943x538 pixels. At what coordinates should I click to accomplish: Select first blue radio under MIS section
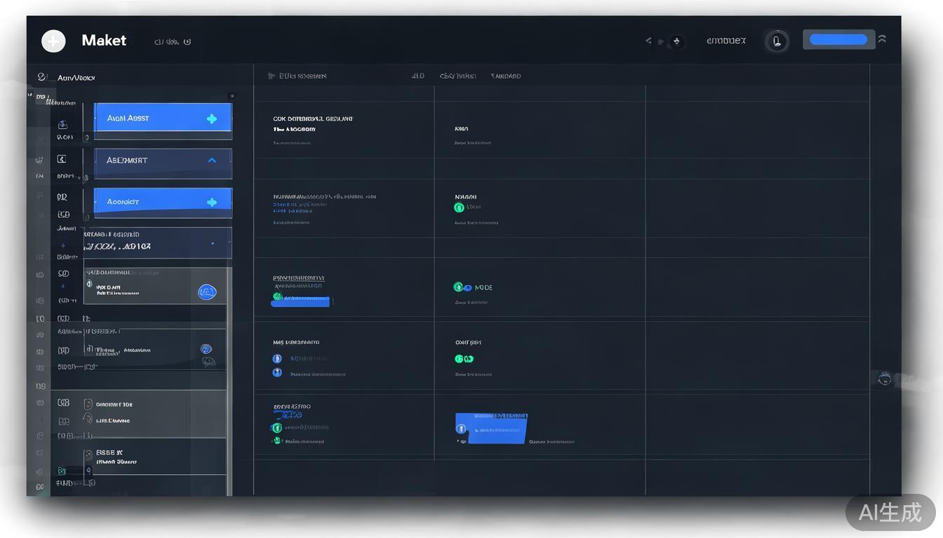point(277,359)
